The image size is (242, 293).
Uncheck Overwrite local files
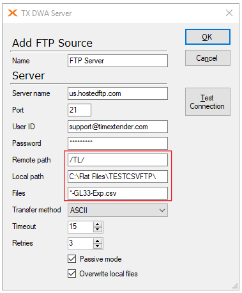(x=72, y=273)
